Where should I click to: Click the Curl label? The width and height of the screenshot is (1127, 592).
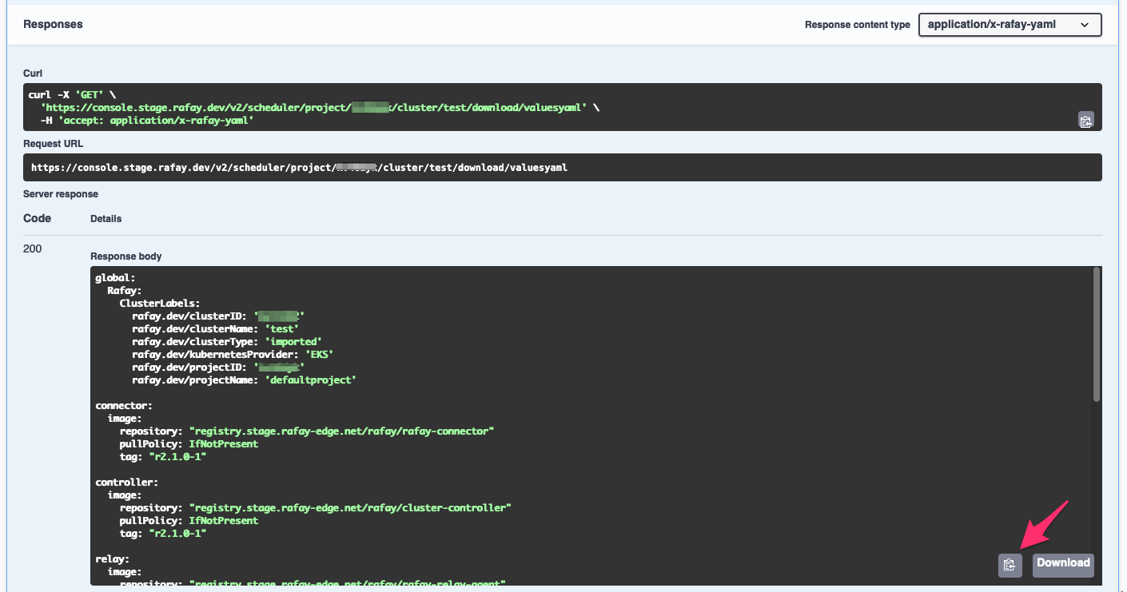coord(33,74)
